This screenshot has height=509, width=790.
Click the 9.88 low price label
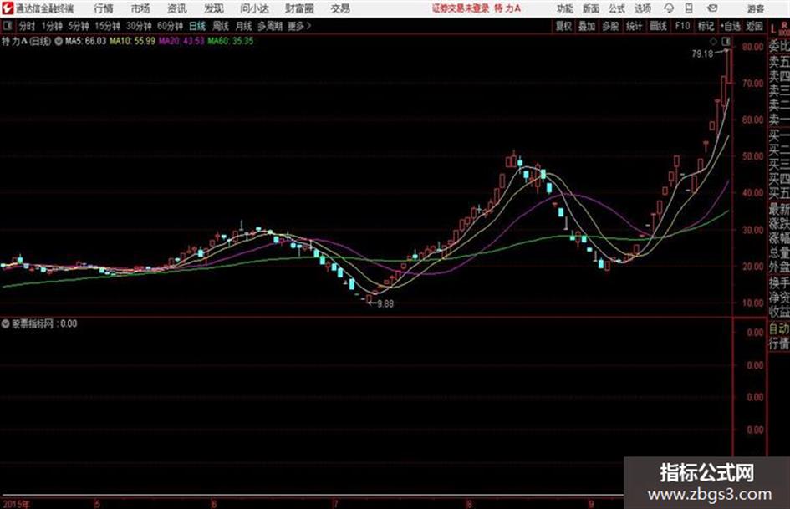(385, 303)
